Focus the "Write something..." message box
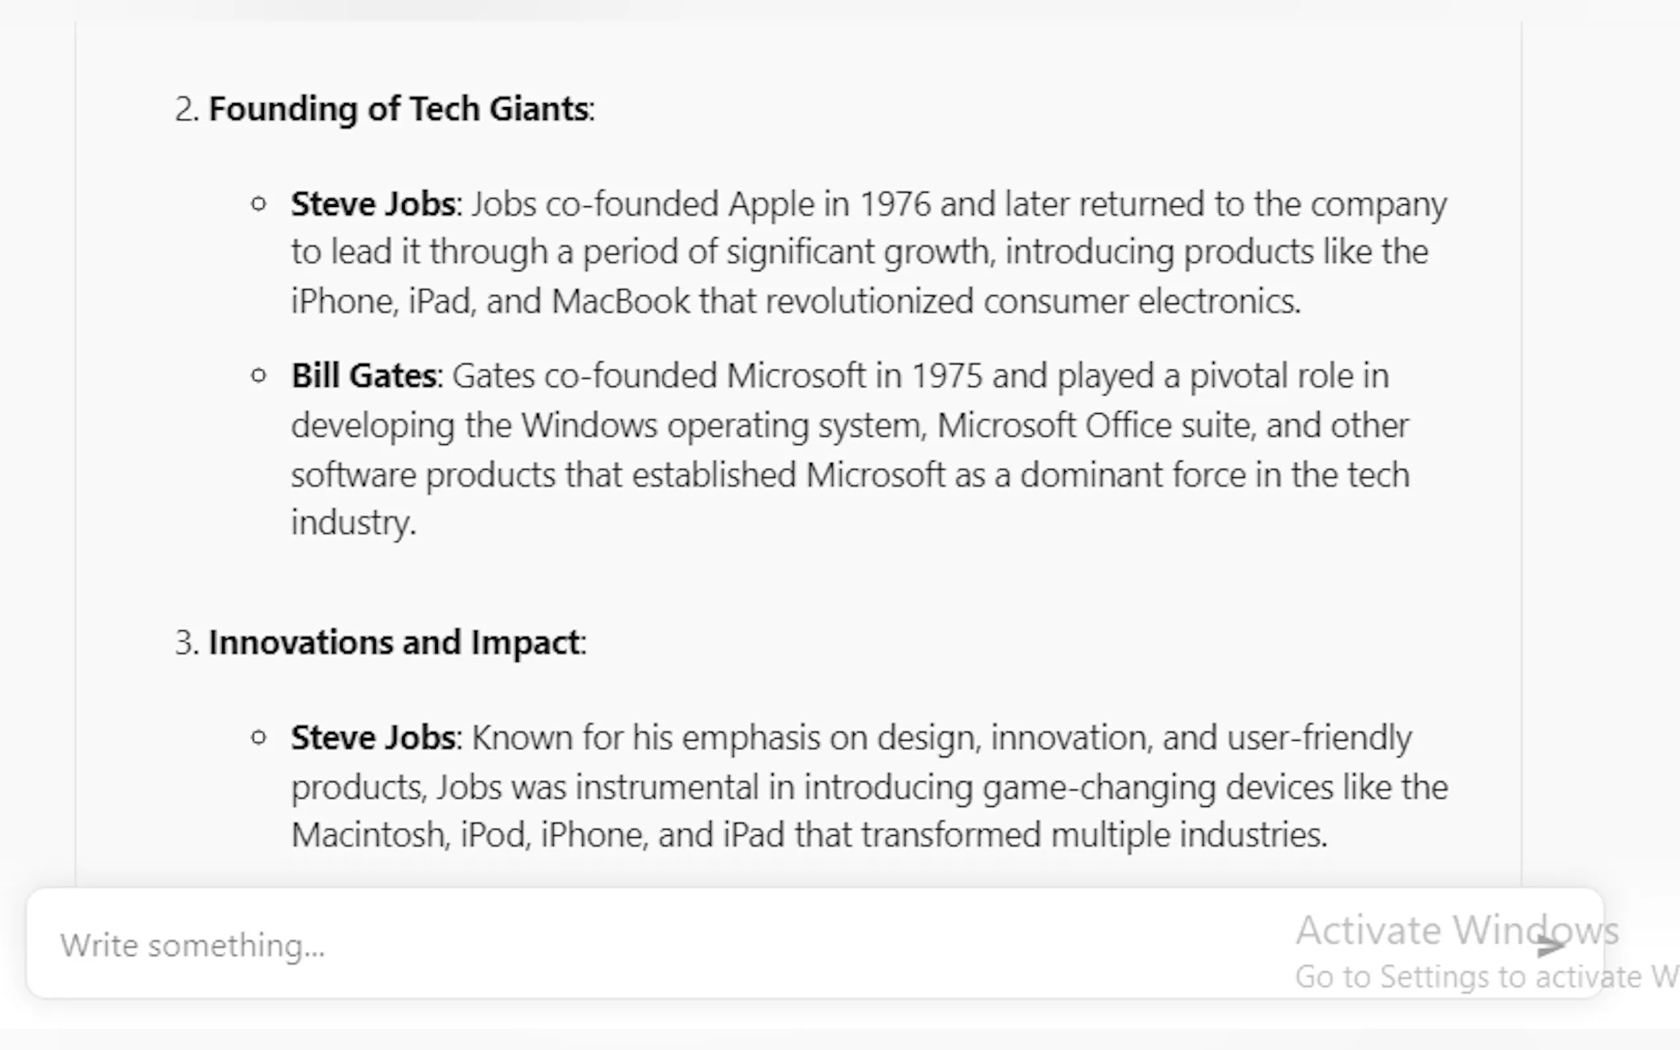The image size is (1680, 1050). tap(625, 944)
